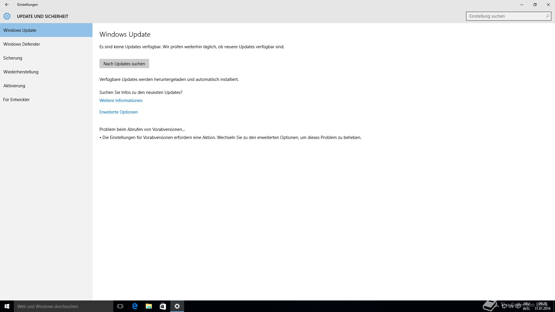Minimize the Einstellungen window

[522, 5]
